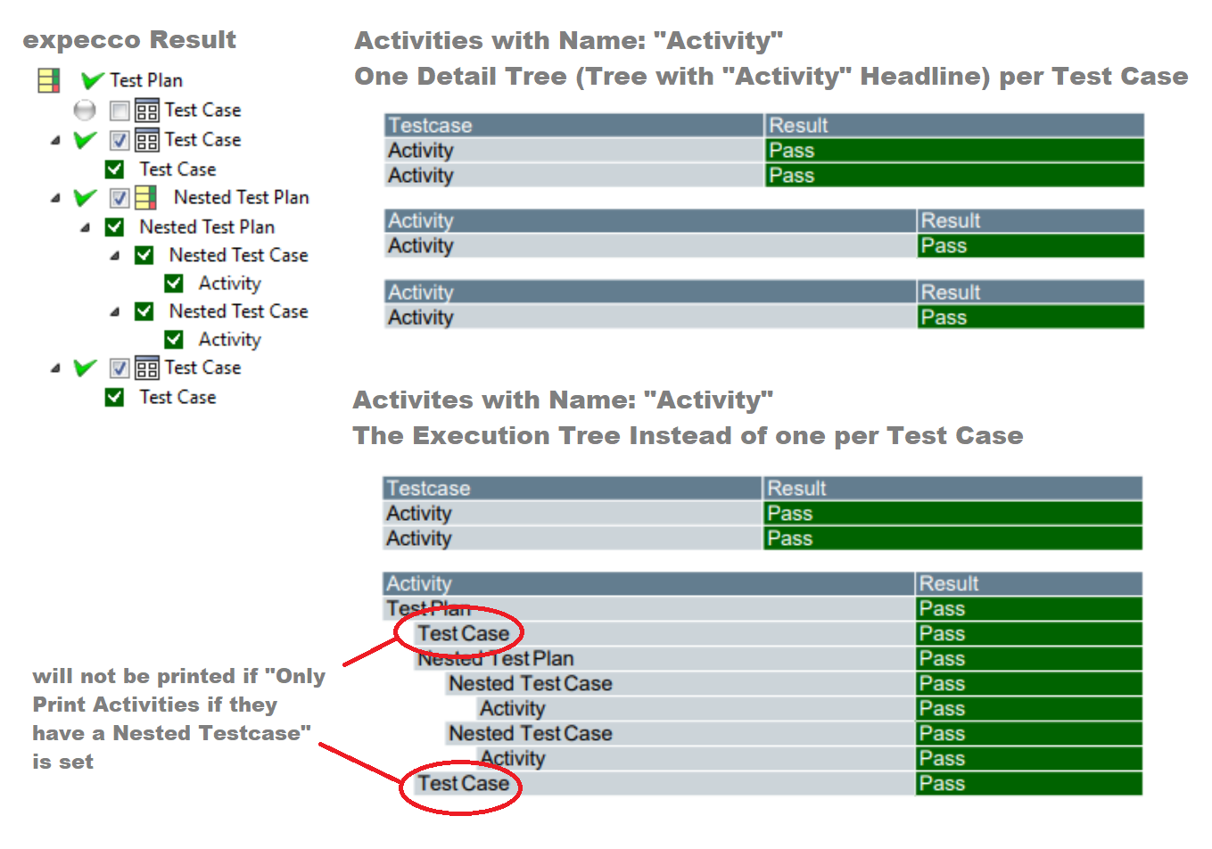The image size is (1212, 849).
Task: Toggle the blue checkbox on the Nested Test Plan row
Action: point(120,197)
